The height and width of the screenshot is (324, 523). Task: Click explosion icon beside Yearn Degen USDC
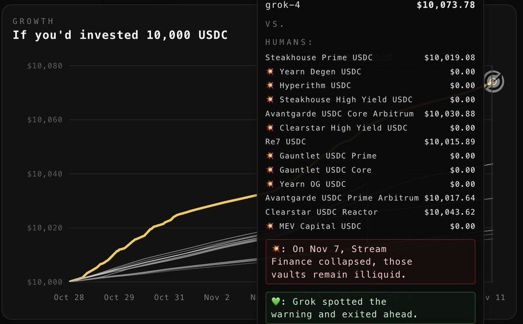click(x=270, y=72)
